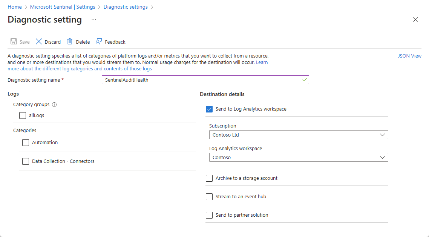The width and height of the screenshot is (429, 237).
Task: Click the Save floppy disk icon
Action: click(14, 42)
